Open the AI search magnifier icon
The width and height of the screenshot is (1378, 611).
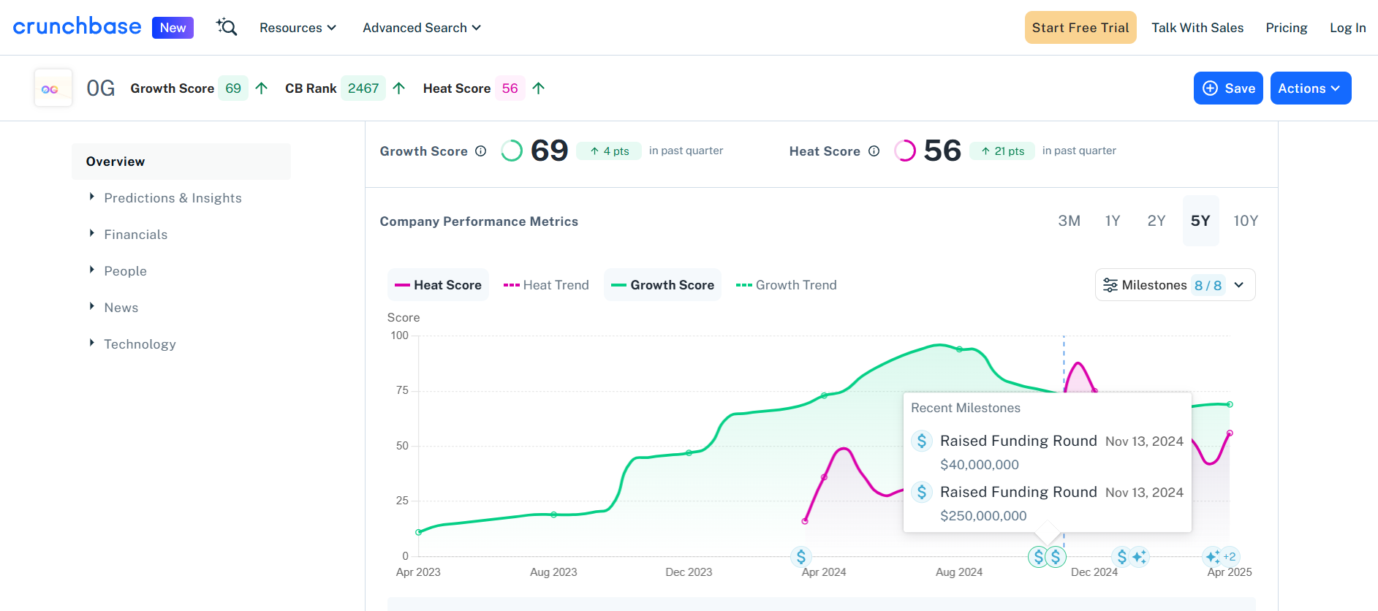pos(227,27)
